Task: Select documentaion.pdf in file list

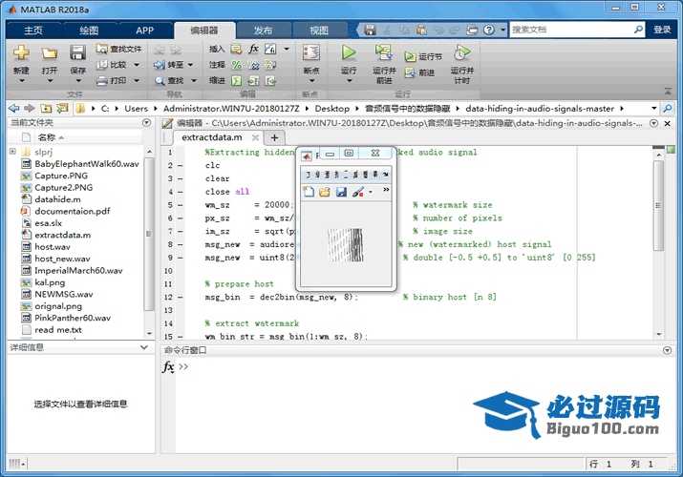Action: (73, 211)
